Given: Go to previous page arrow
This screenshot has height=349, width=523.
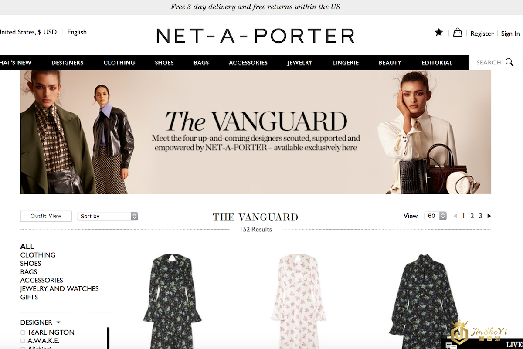Looking at the screenshot, I should click(455, 216).
